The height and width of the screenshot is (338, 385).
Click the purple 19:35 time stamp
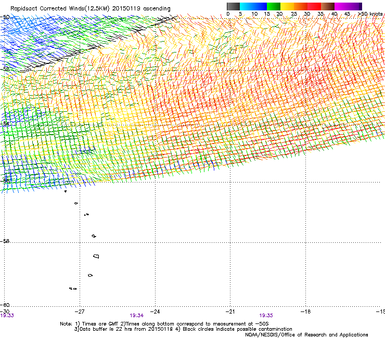click(266, 316)
